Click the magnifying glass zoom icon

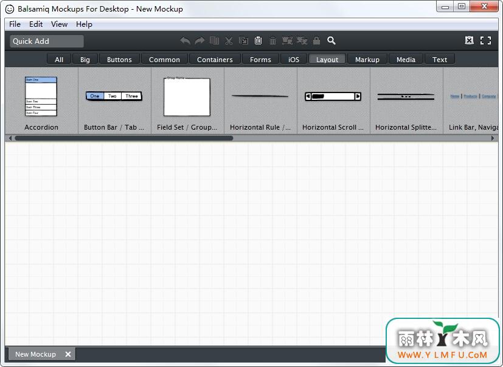click(x=331, y=41)
